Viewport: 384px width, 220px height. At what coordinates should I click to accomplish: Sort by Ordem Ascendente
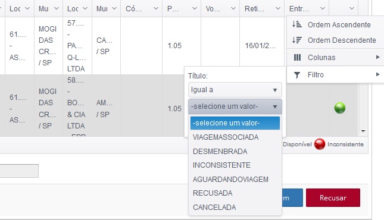coord(336,24)
